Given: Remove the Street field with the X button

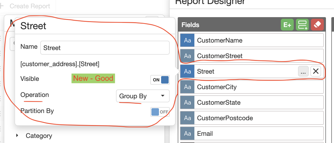Looking at the screenshot, I should (316, 71).
